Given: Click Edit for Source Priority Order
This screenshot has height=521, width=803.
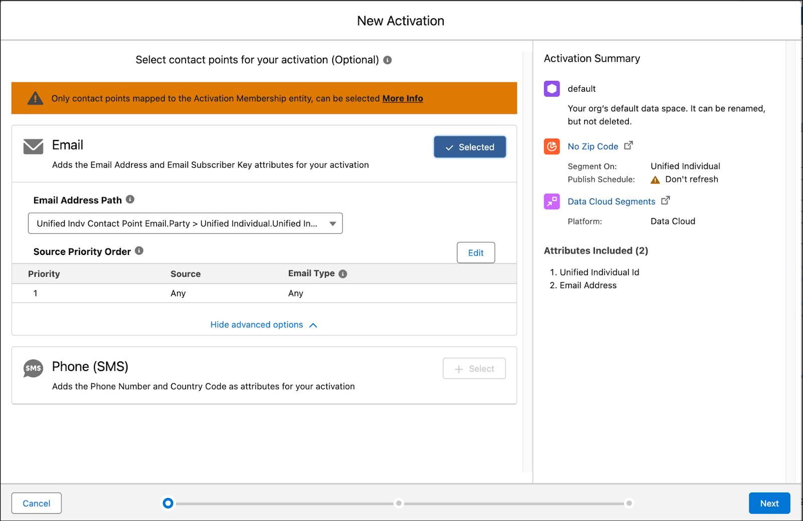Looking at the screenshot, I should tap(475, 252).
